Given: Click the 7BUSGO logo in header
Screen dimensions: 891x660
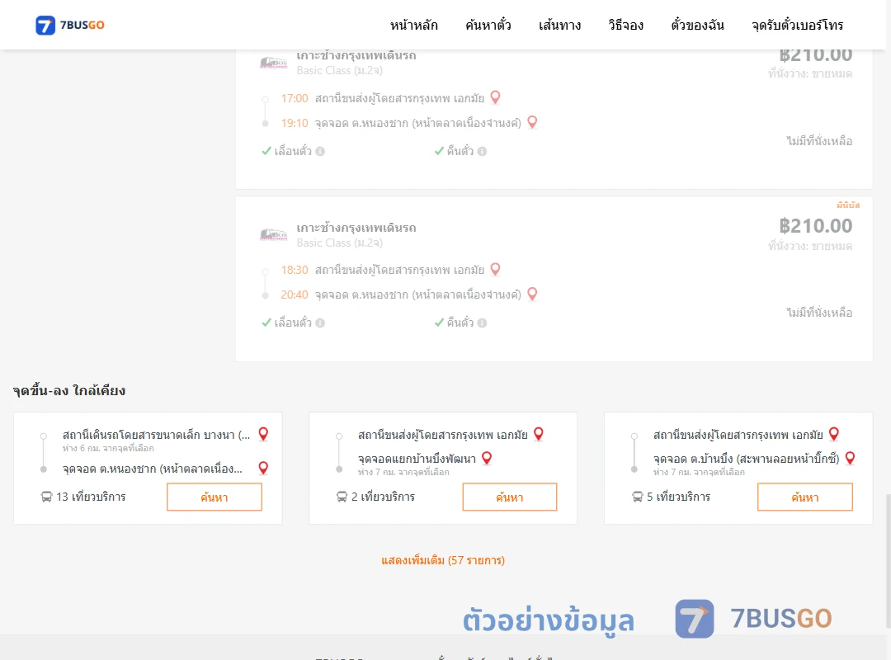Looking at the screenshot, I should point(70,25).
